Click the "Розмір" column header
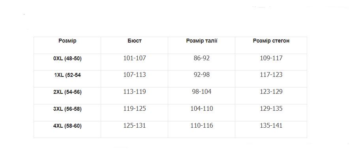Viewport: 351px width, 160px height. coord(67,41)
